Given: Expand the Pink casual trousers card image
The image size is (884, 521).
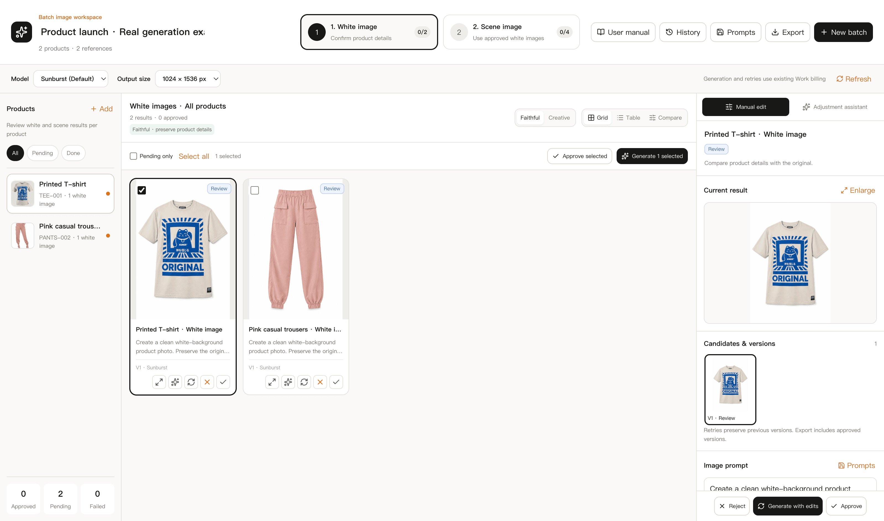Looking at the screenshot, I should click(272, 382).
